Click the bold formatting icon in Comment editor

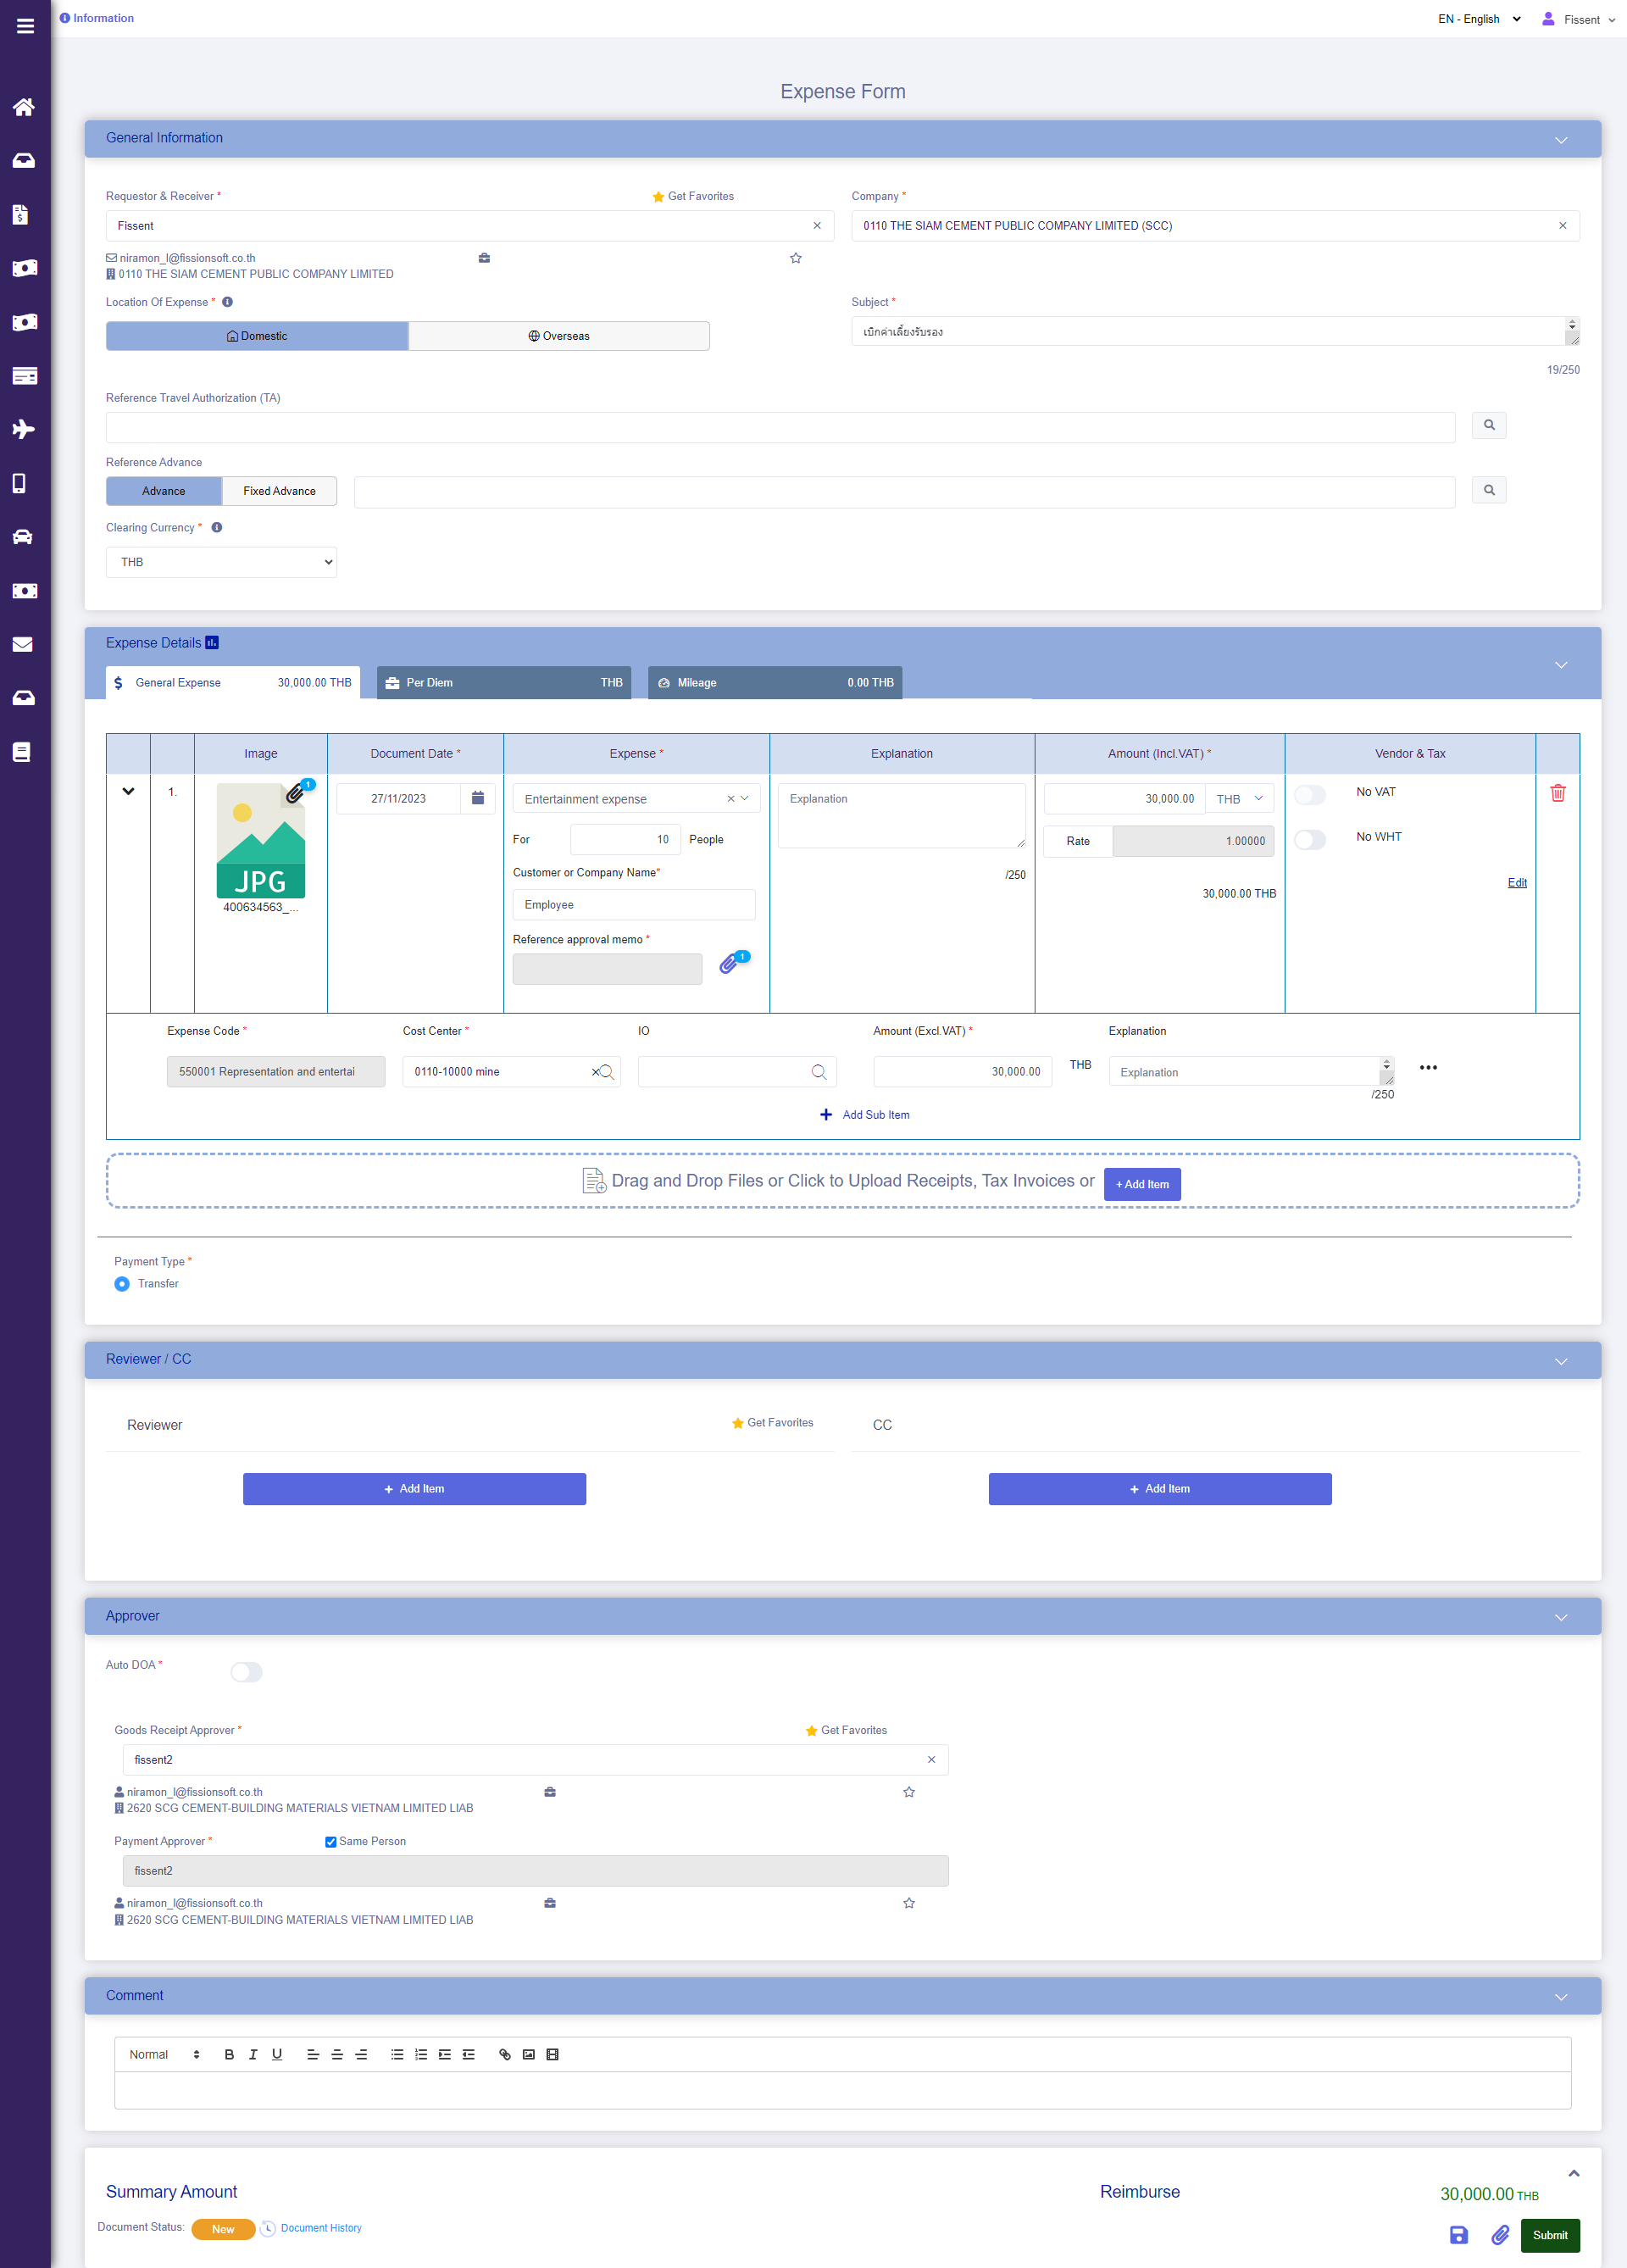tap(229, 2054)
